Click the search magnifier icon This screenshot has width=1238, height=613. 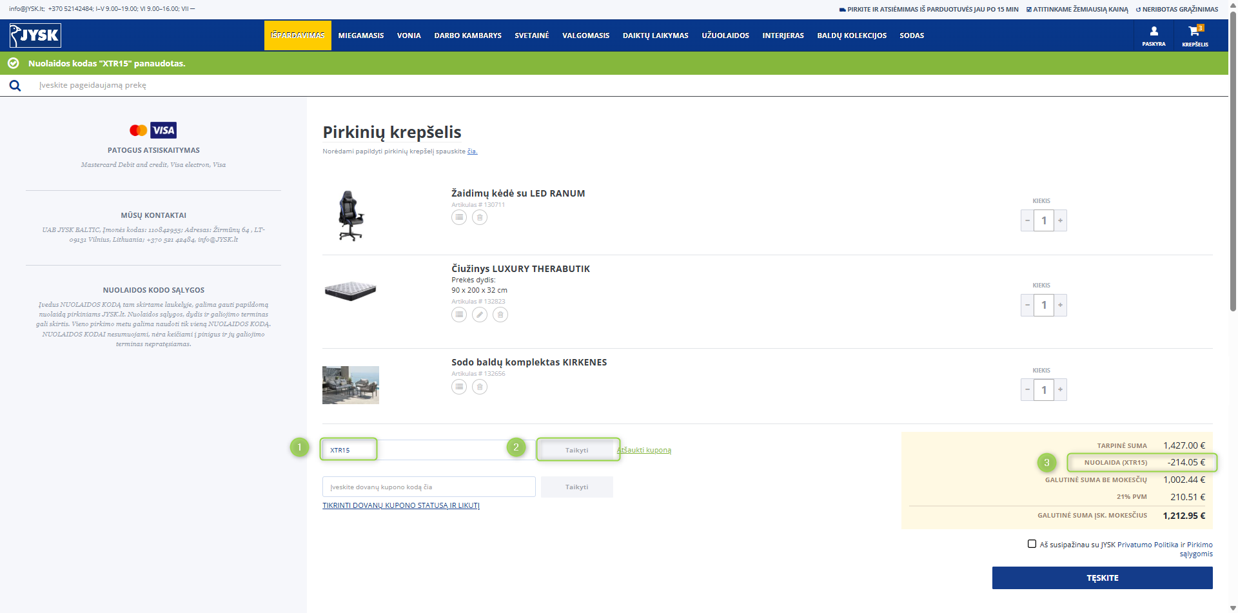15,86
